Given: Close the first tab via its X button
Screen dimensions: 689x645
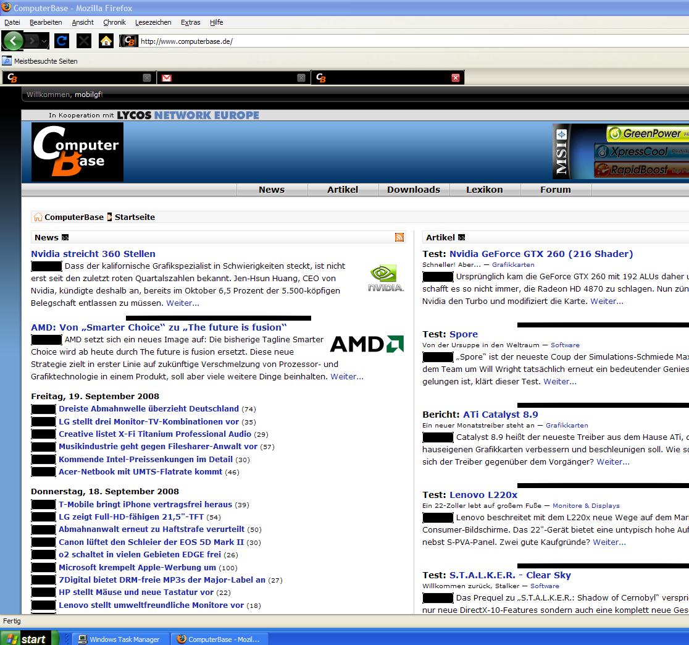Looking at the screenshot, I should coord(147,78).
